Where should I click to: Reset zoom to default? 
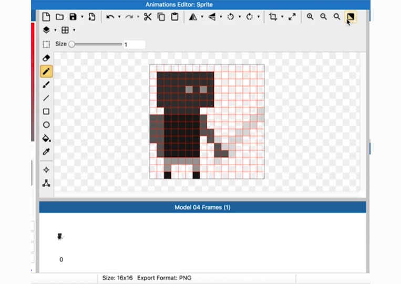(x=337, y=17)
